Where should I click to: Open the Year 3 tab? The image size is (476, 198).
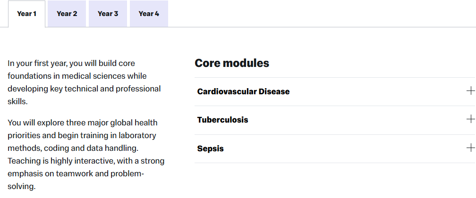108,14
